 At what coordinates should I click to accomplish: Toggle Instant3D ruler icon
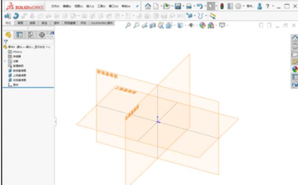(213, 16)
